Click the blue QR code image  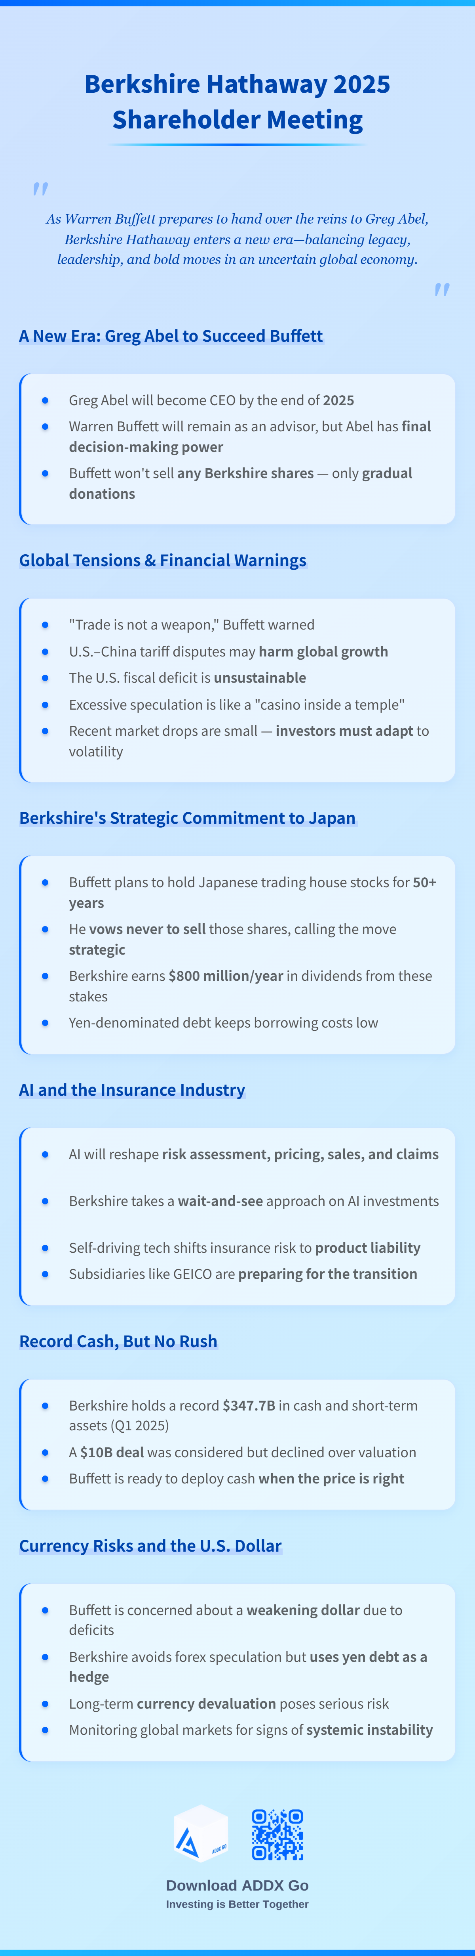point(277,1835)
